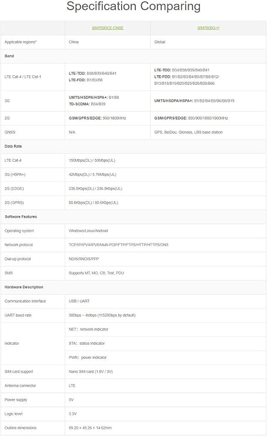
Task: Open the SIM7600CE-CNSE product link
Action: [108, 28]
